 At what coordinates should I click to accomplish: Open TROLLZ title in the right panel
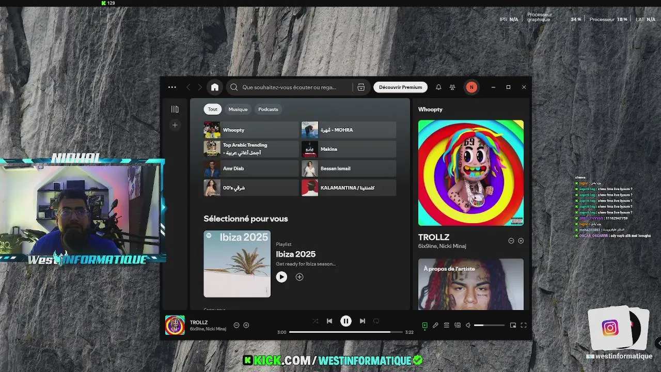point(434,237)
